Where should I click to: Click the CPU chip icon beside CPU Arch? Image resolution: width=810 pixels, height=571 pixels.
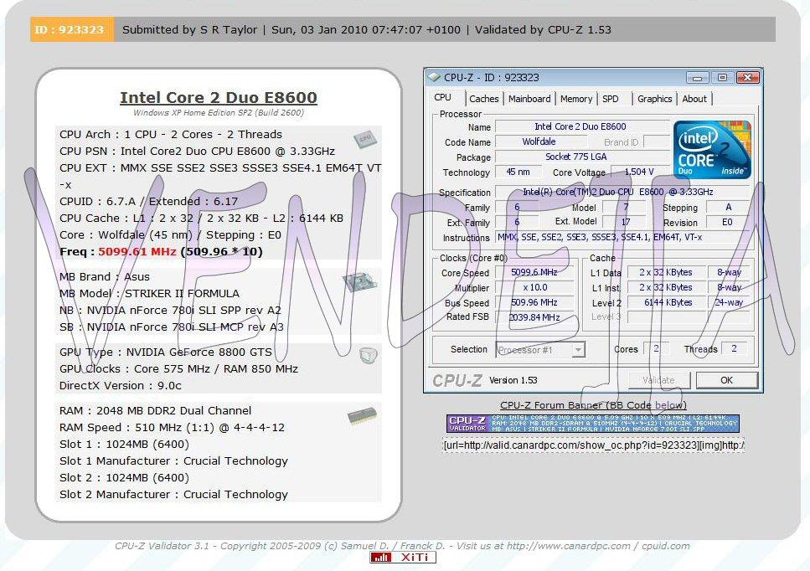pos(366,139)
